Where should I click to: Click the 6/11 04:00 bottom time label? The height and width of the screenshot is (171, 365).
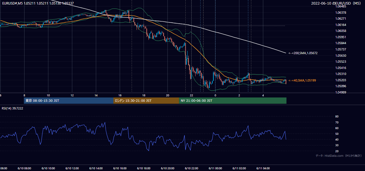[263, 168]
